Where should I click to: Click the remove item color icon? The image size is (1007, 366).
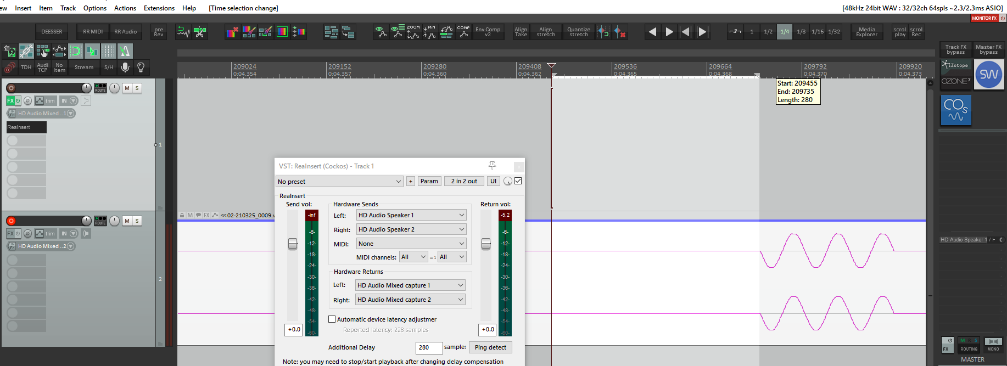232,32
